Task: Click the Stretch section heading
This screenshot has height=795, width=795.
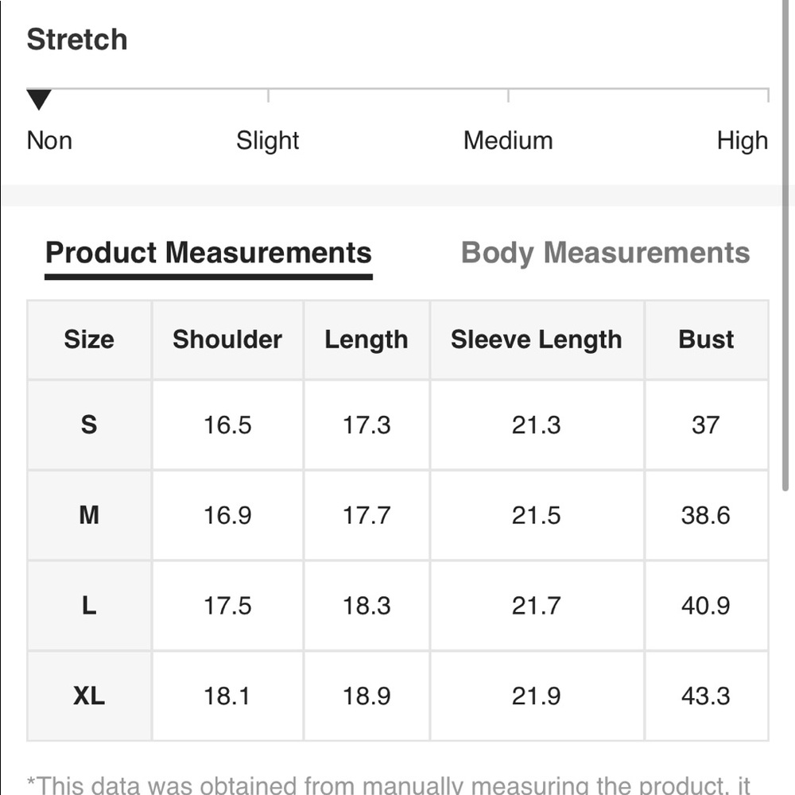Action: pyautogui.click(x=77, y=40)
